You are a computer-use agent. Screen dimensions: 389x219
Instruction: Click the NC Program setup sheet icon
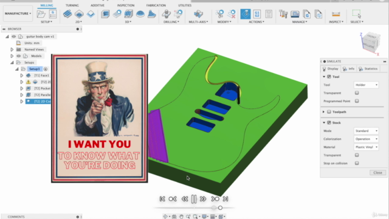click(53, 14)
